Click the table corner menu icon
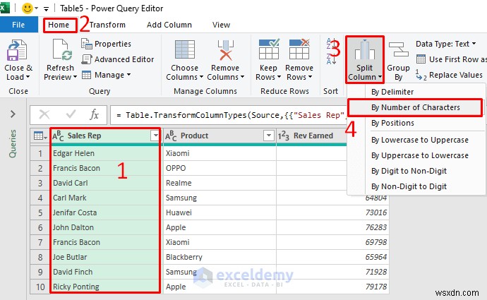 point(40,136)
